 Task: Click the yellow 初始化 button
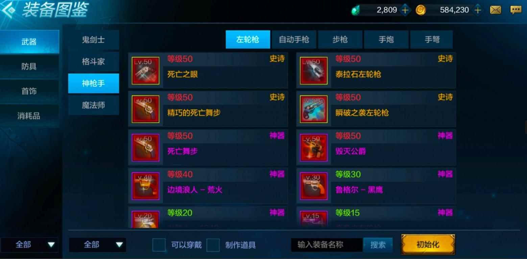(x=428, y=244)
